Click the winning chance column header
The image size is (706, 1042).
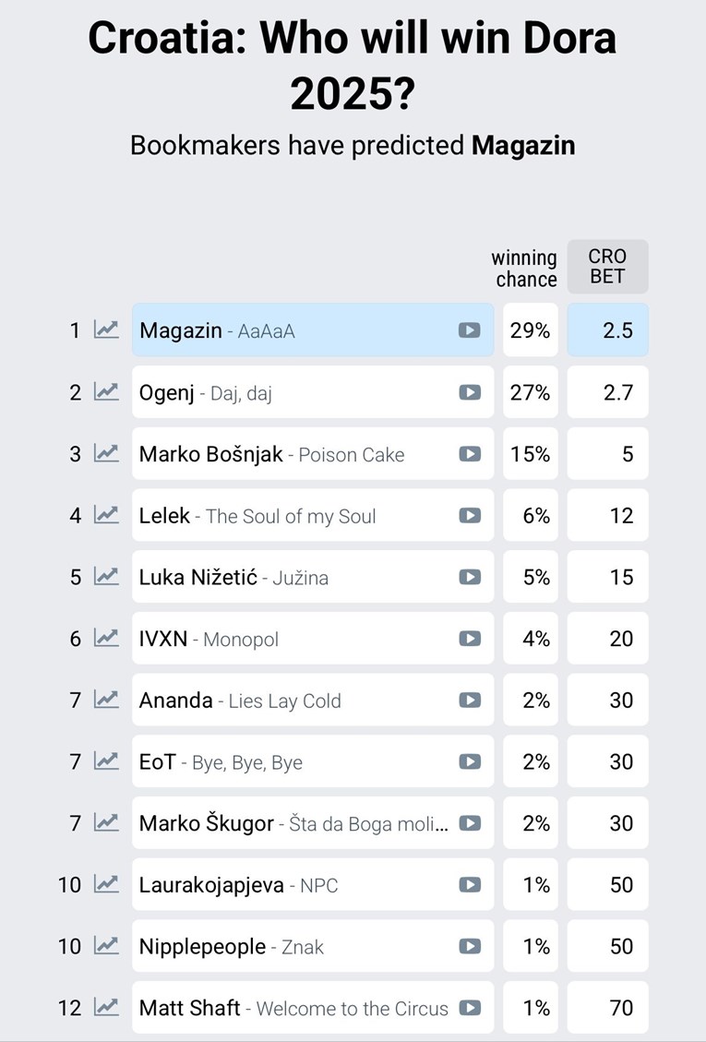[x=524, y=269]
